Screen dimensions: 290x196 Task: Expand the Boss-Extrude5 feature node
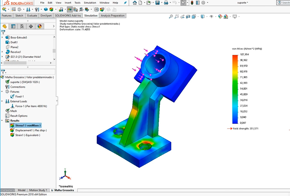pyautogui.click(x=3, y=37)
